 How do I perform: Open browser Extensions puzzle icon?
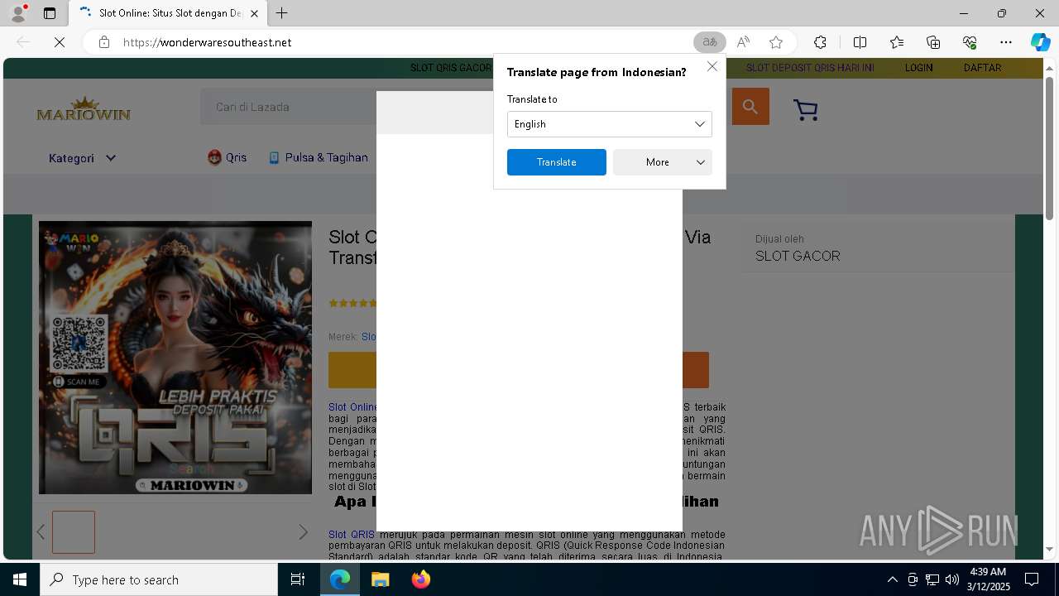(x=820, y=42)
